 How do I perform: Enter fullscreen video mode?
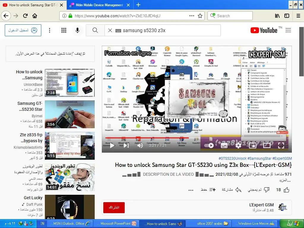coord(281,145)
